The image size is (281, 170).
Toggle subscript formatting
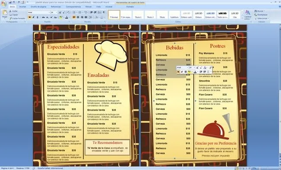47,17
